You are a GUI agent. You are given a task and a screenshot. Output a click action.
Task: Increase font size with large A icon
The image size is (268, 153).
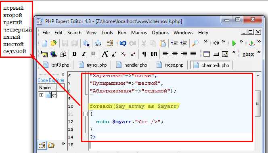point(105,54)
